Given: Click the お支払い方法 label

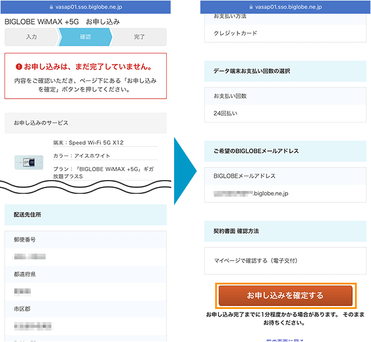Looking at the screenshot, I should [x=230, y=16].
